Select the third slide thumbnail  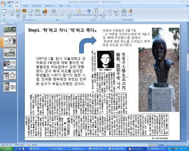click(9, 53)
